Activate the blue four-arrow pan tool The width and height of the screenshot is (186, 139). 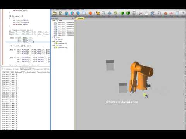coord(110,13)
